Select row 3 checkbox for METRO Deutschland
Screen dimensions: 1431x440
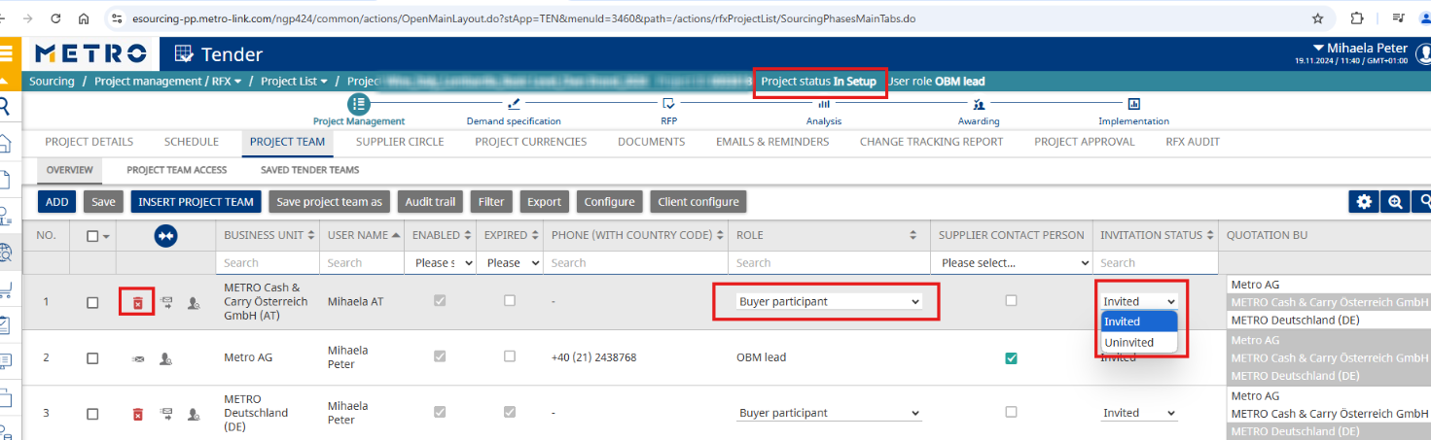click(92, 414)
